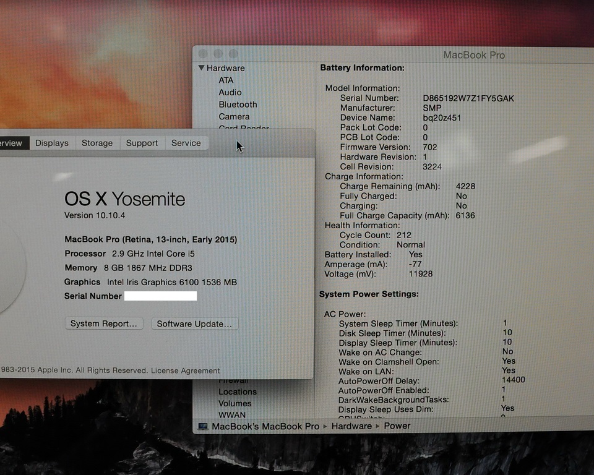Click the Manufacturer value SMP

(433, 108)
